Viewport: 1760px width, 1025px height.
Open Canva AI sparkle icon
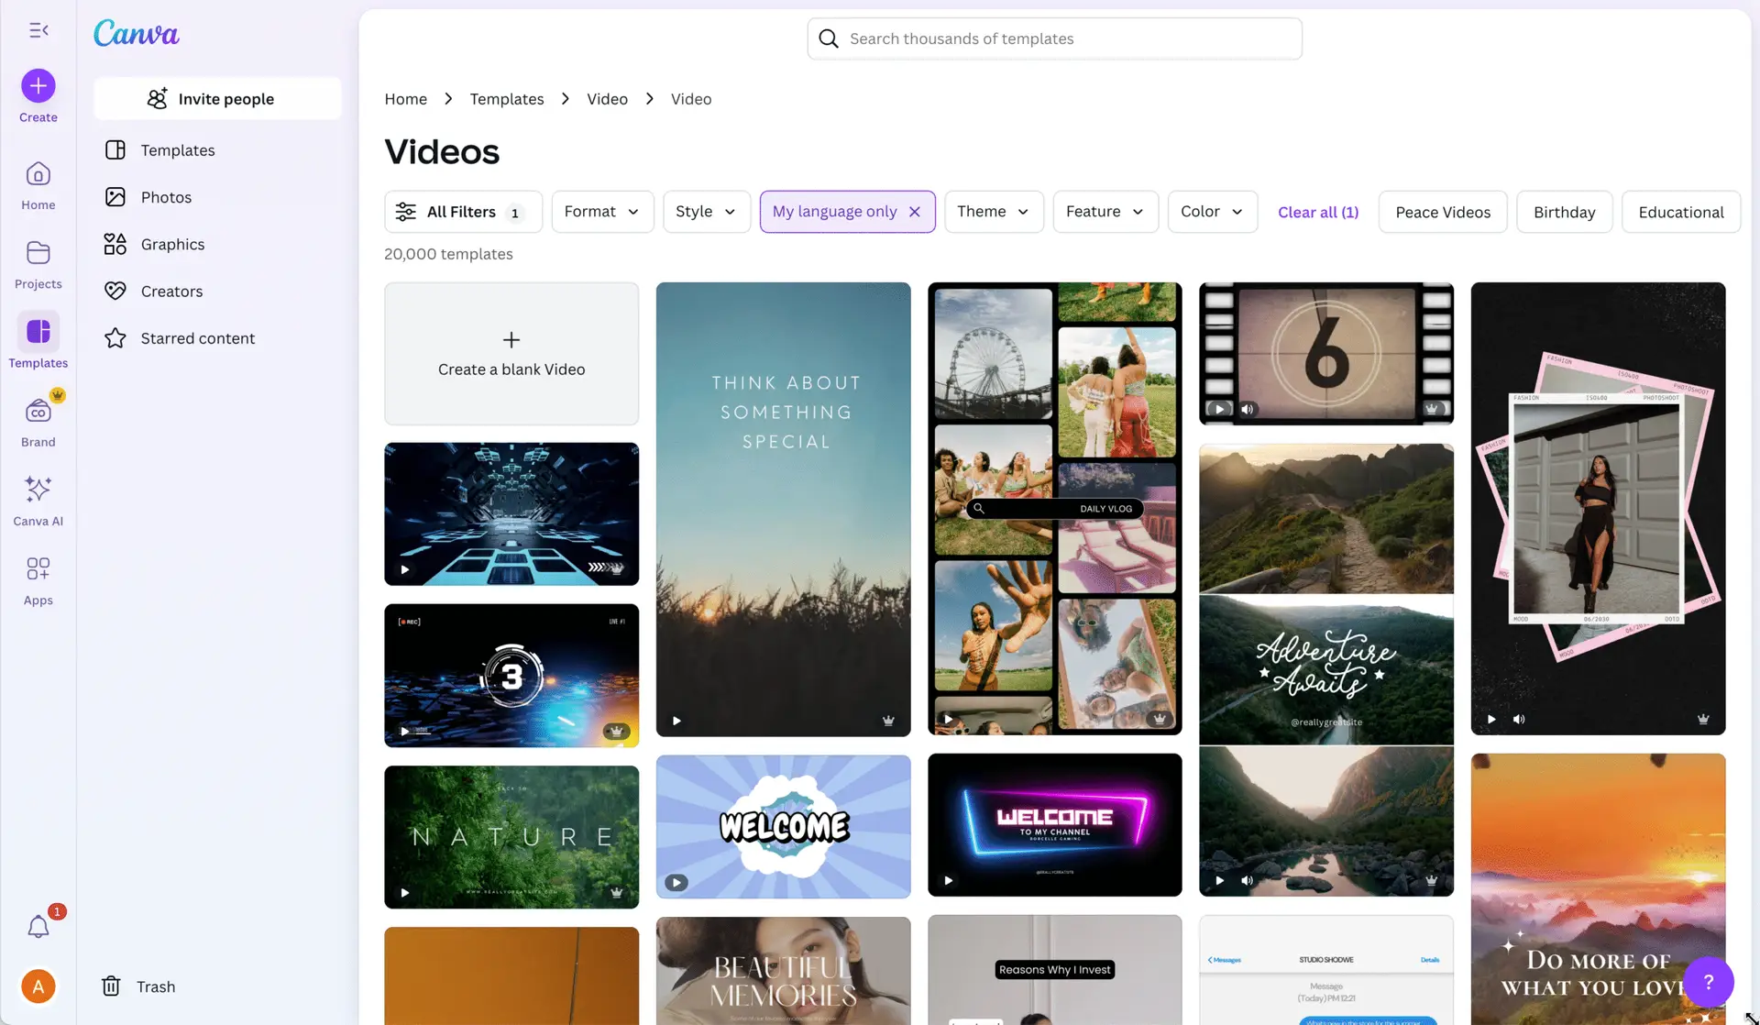(38, 490)
